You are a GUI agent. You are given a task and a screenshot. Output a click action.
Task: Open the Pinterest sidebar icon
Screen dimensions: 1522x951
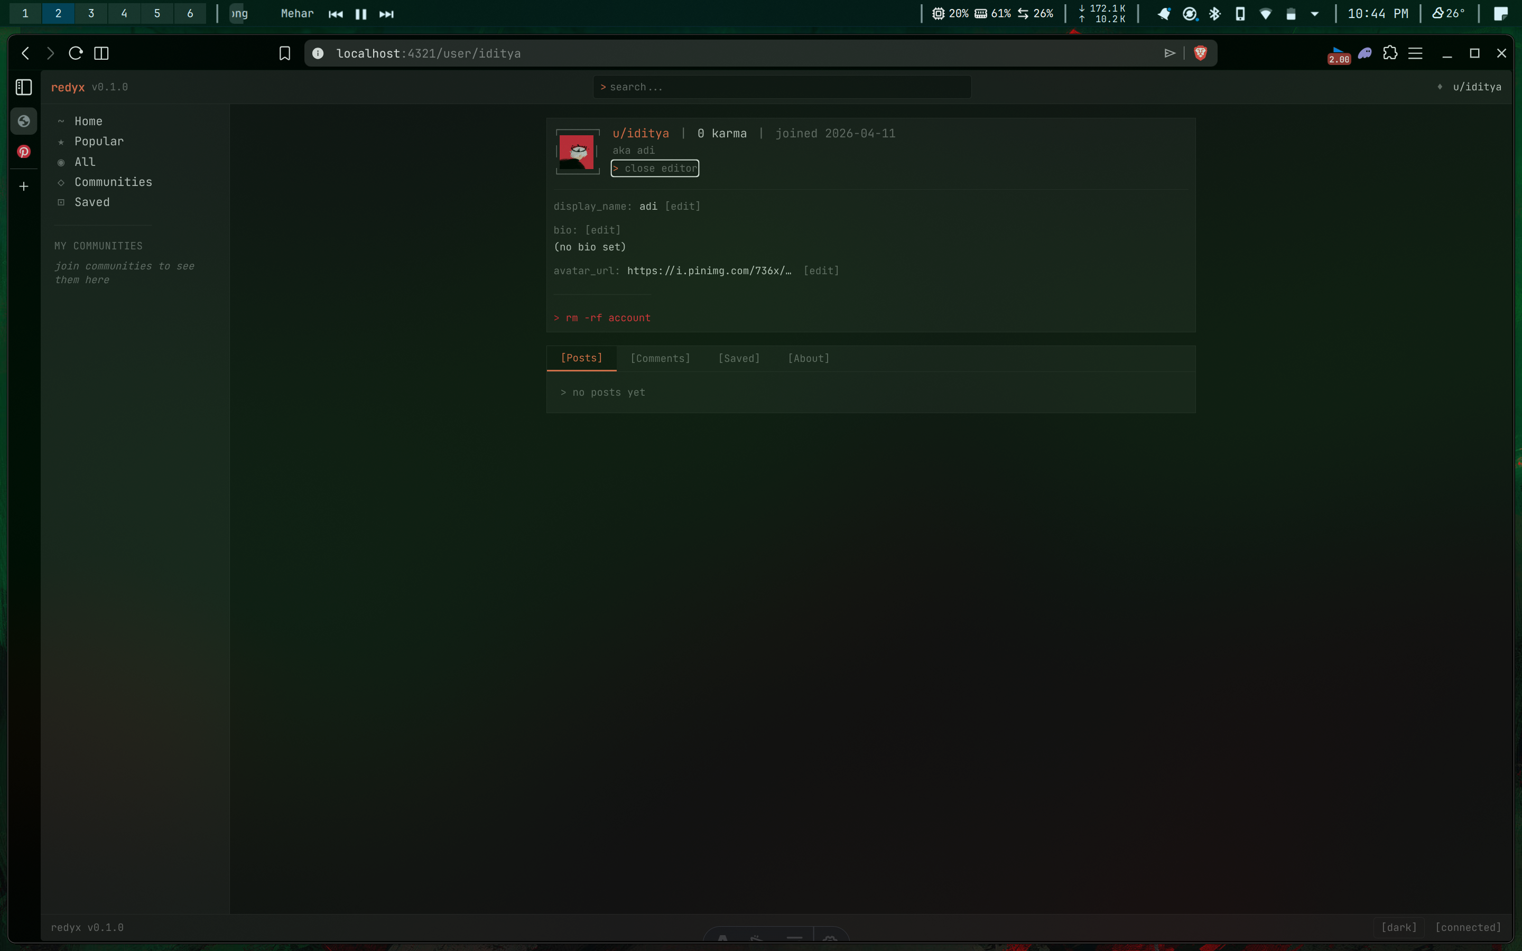(x=24, y=152)
